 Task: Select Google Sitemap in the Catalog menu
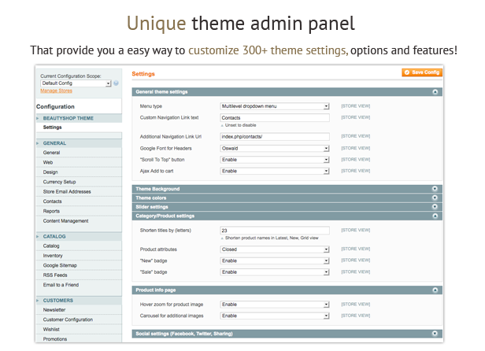[60, 265]
